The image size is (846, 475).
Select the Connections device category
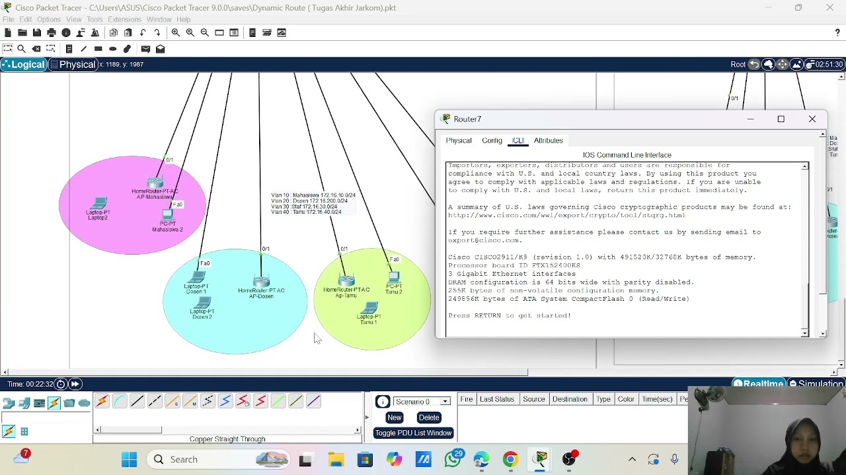(54, 403)
